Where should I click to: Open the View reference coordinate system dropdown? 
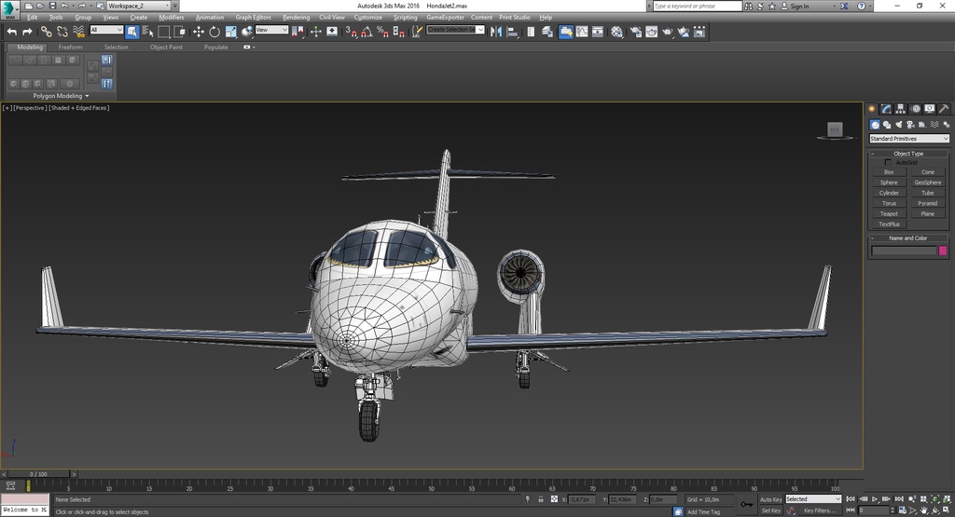[x=271, y=30]
